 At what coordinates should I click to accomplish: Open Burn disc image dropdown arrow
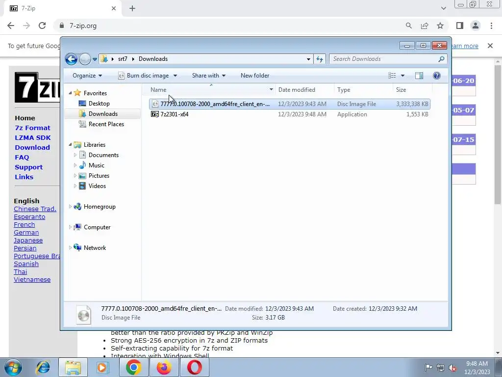coord(175,76)
